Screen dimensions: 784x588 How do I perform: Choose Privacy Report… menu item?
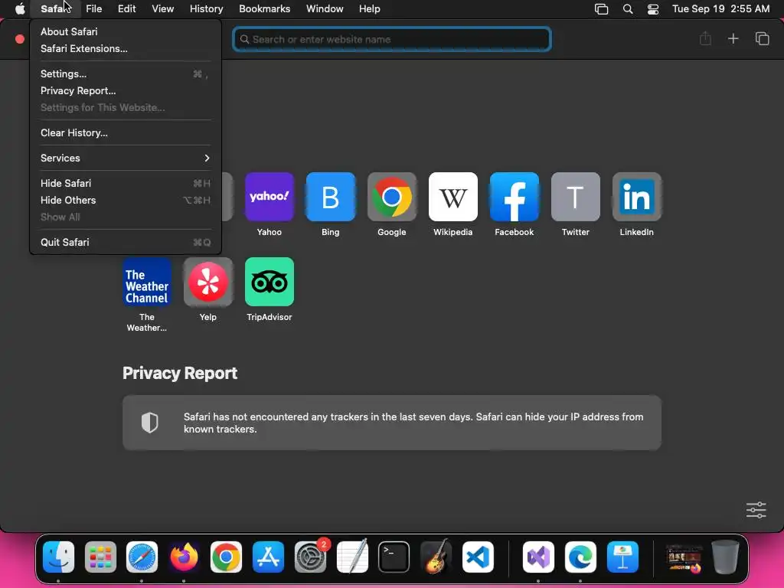[x=126, y=90]
